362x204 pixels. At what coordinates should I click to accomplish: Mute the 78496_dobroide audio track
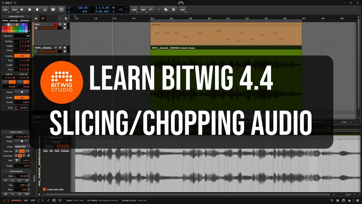click(x=65, y=48)
